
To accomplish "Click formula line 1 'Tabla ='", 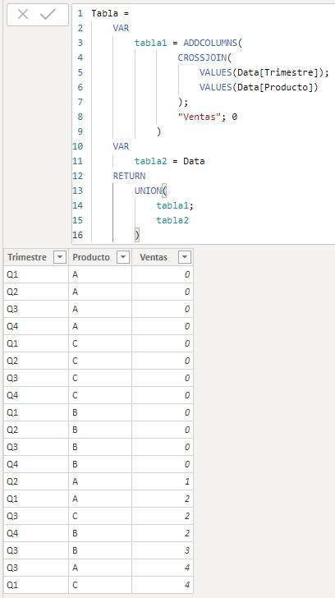I will 110,13.
